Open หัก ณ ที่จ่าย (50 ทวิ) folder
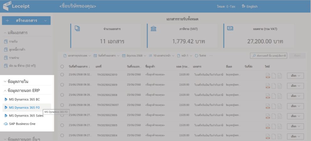 pos(20,65)
